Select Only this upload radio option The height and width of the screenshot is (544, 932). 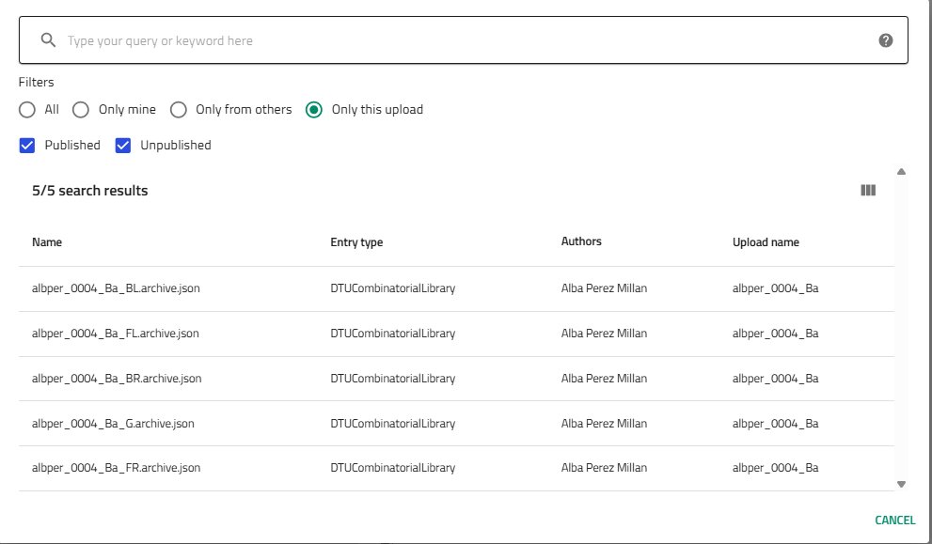pyautogui.click(x=314, y=110)
